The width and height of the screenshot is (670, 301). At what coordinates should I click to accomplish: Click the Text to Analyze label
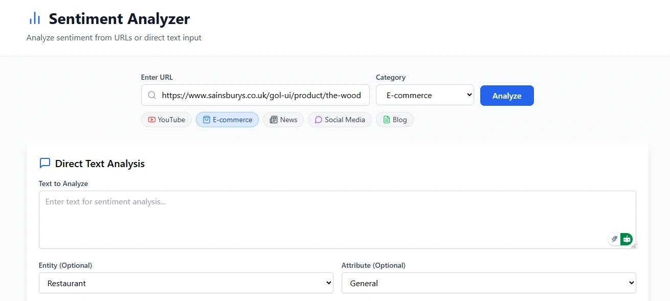point(63,183)
